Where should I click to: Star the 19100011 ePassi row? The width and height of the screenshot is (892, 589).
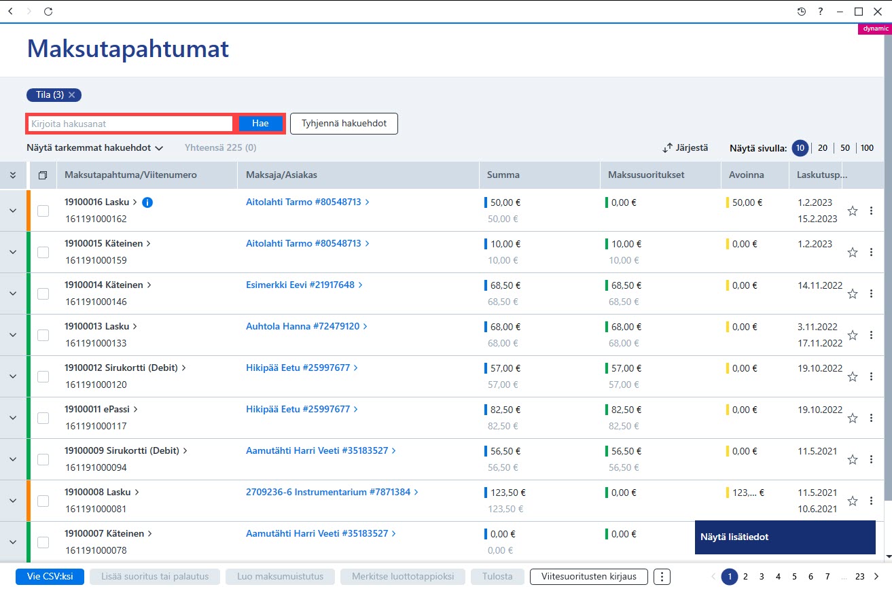pyautogui.click(x=853, y=418)
